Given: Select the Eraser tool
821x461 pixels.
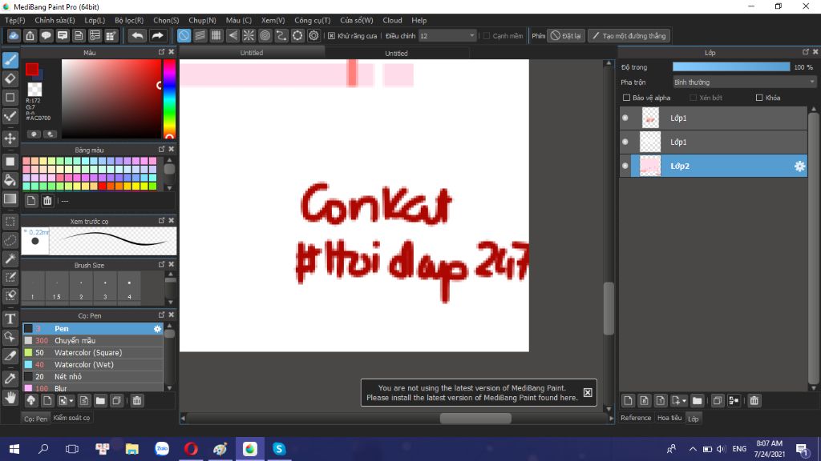Looking at the screenshot, I should (10, 79).
